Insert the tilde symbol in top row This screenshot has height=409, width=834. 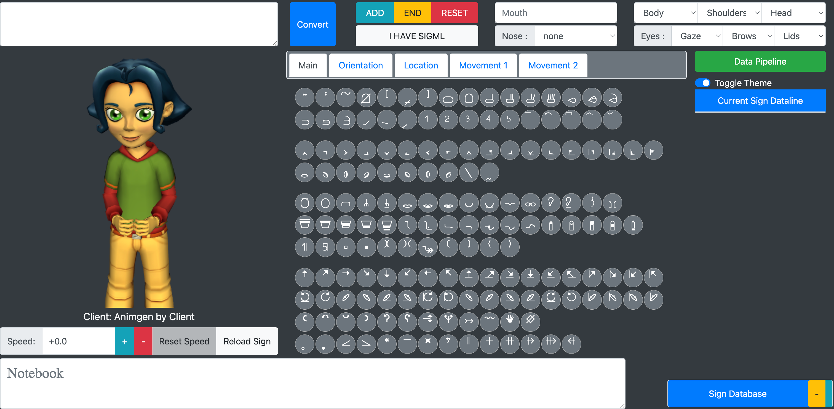[x=346, y=97]
